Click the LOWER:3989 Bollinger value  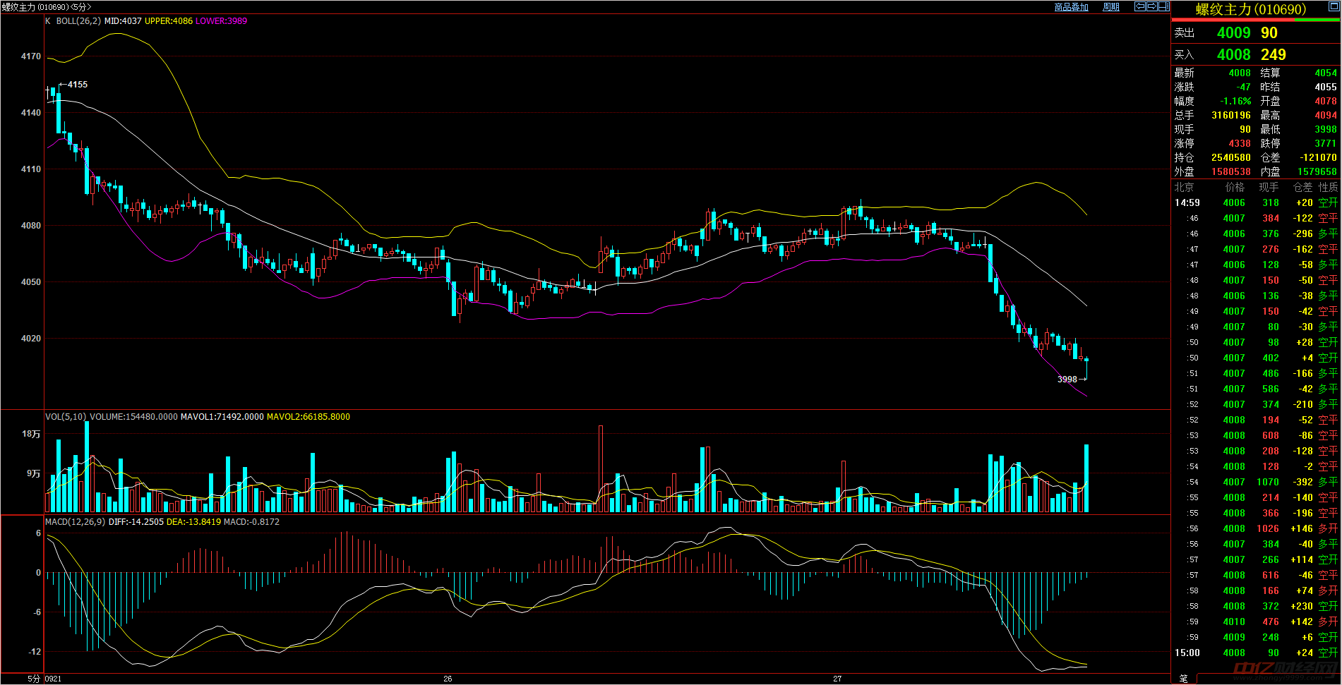[x=222, y=21]
